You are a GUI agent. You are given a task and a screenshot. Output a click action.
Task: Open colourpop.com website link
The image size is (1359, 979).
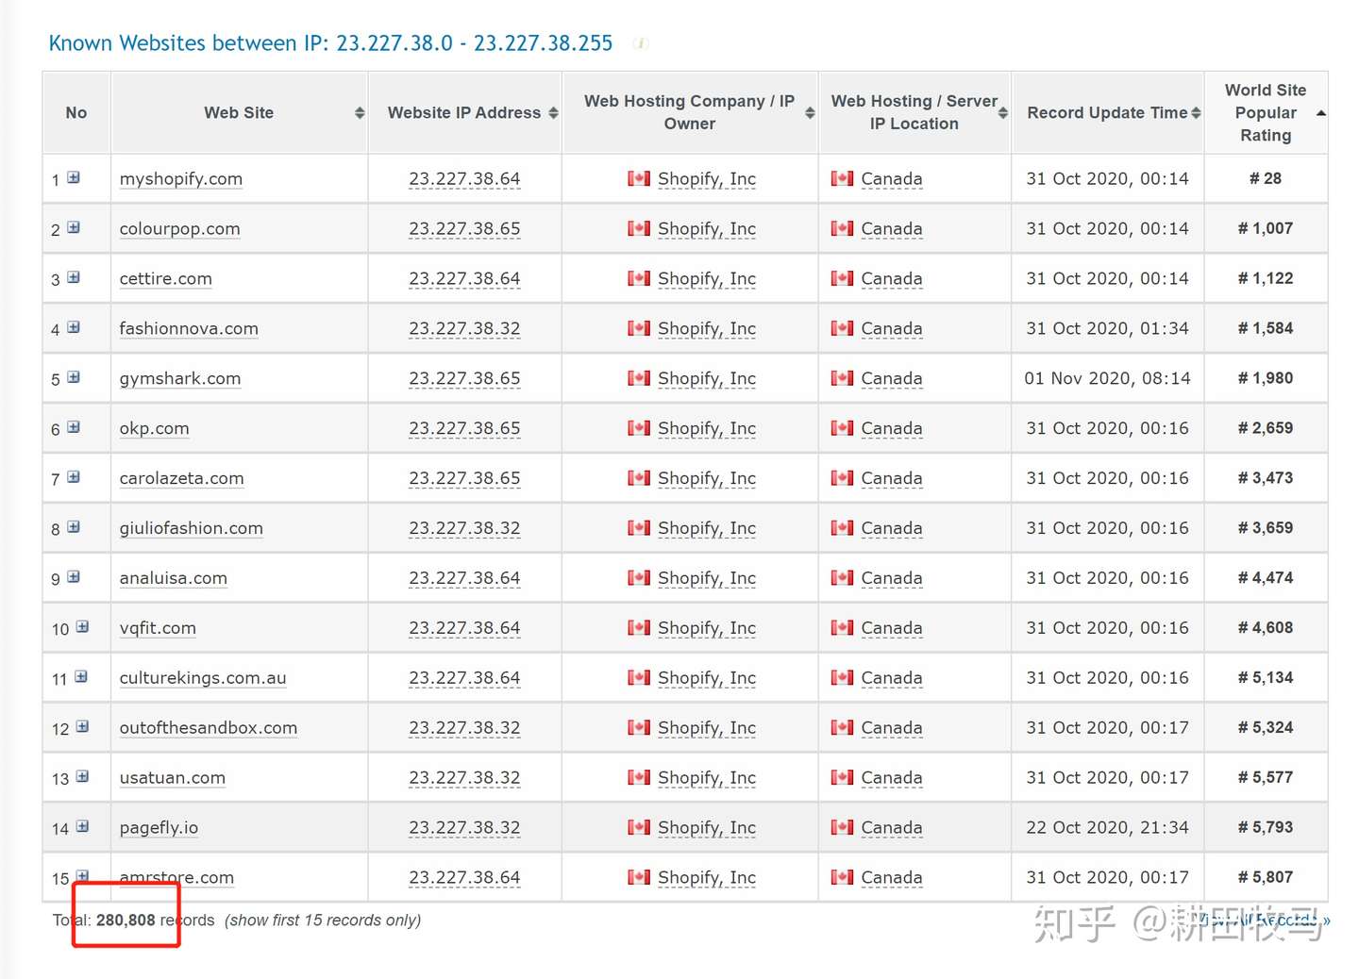180,229
